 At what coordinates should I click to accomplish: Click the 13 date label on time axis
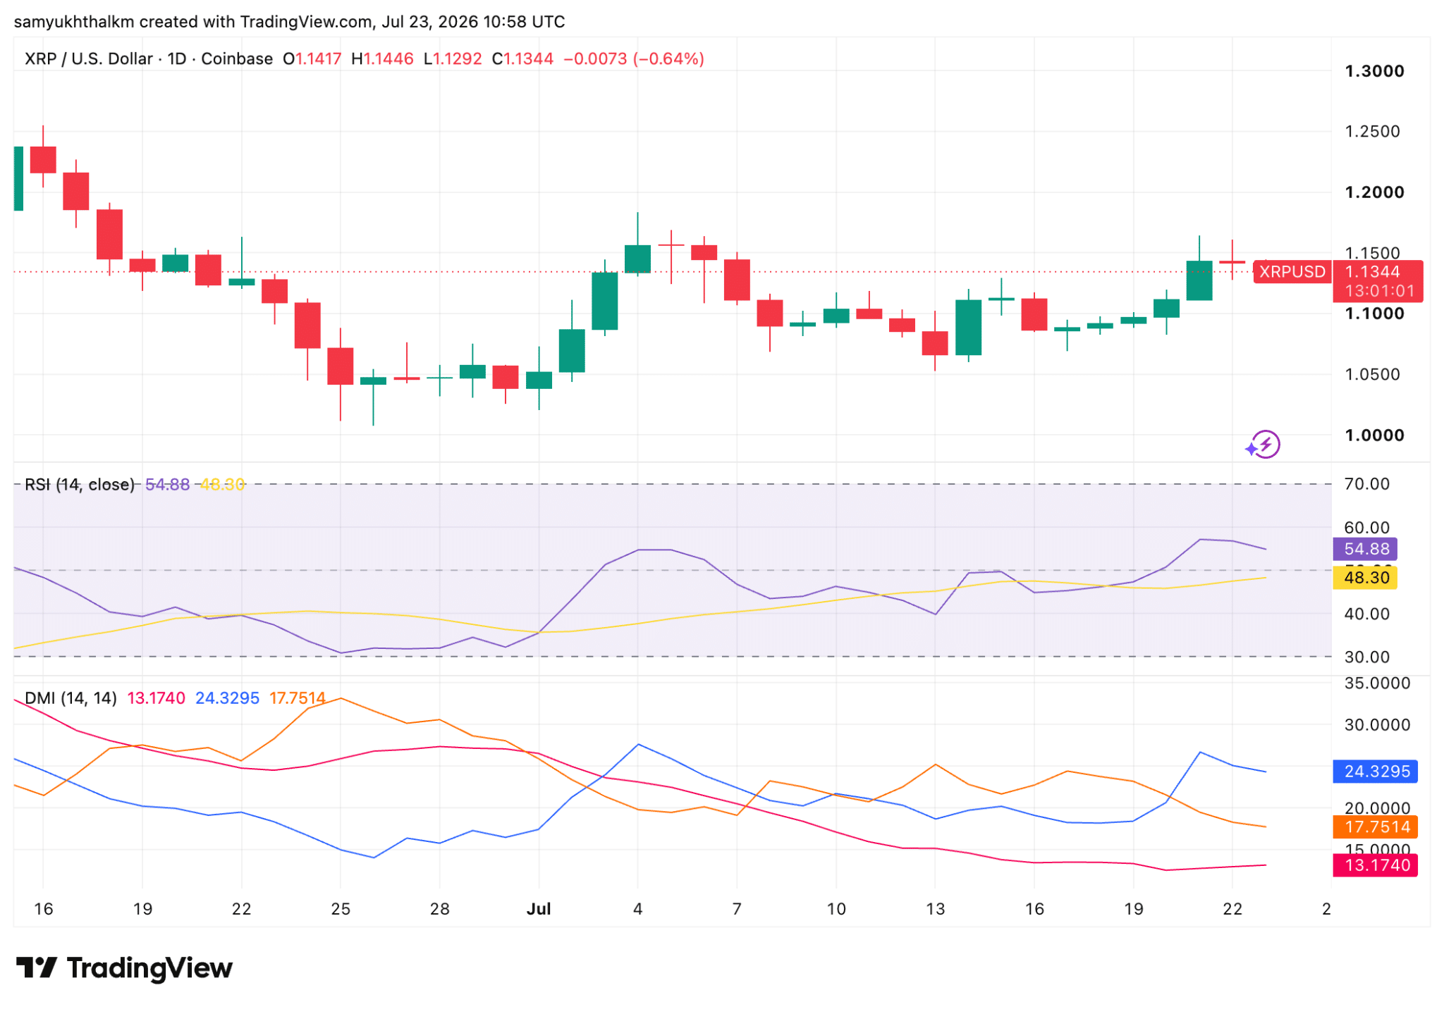[x=935, y=909]
